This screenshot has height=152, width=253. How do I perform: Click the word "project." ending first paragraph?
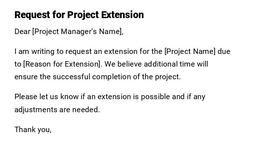tap(167, 77)
